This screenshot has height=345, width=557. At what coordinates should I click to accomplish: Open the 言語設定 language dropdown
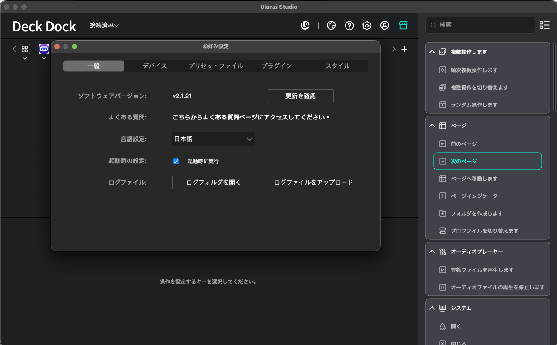coord(213,139)
